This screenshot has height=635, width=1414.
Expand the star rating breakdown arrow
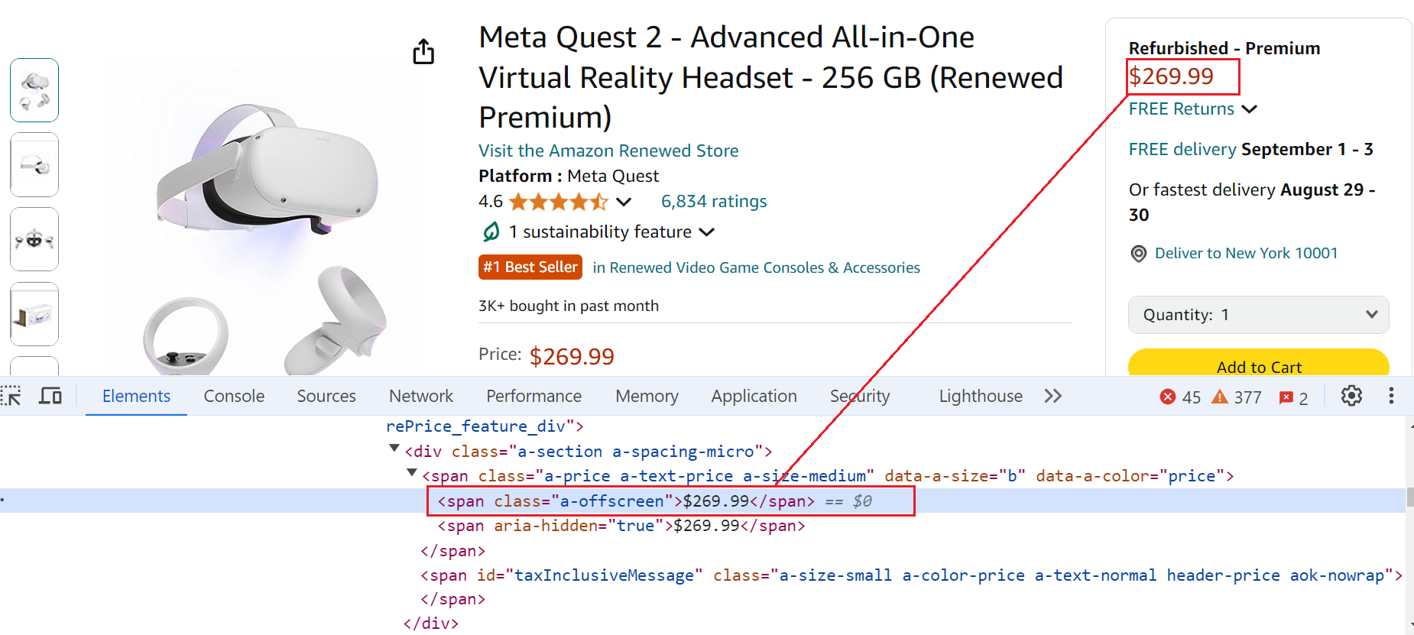(x=624, y=202)
